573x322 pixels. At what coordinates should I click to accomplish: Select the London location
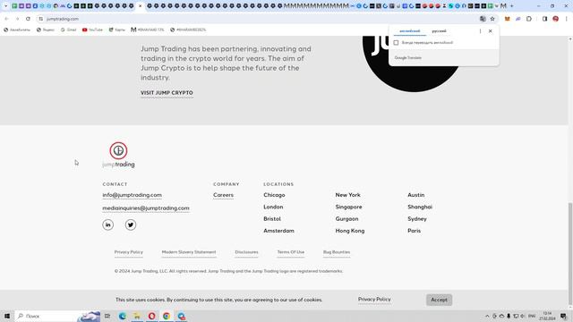tap(273, 207)
